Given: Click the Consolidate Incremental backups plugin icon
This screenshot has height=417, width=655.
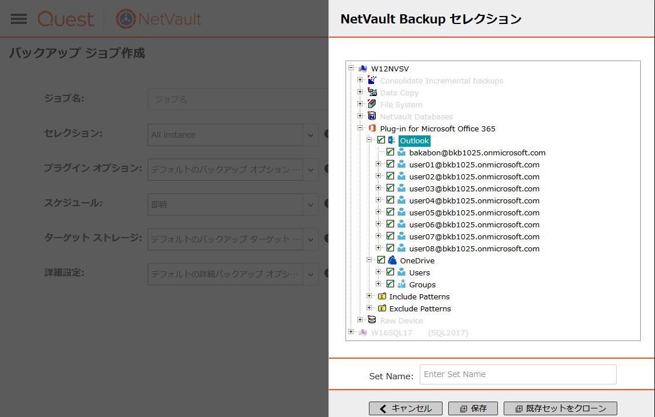Looking at the screenshot, I should coord(372,80).
